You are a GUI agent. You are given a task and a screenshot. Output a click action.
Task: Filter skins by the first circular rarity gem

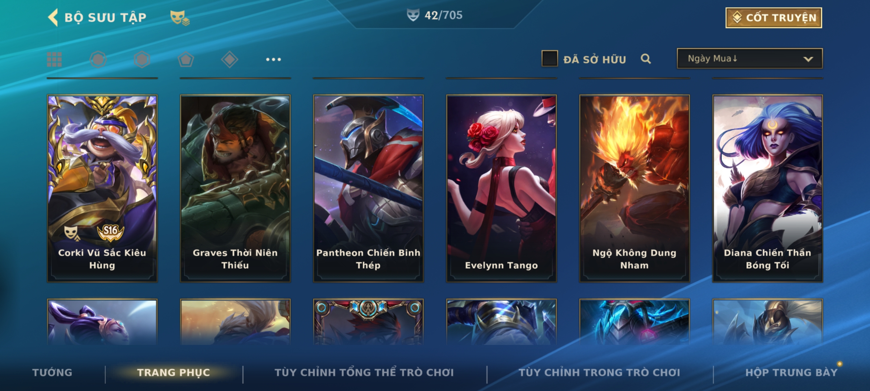click(98, 59)
